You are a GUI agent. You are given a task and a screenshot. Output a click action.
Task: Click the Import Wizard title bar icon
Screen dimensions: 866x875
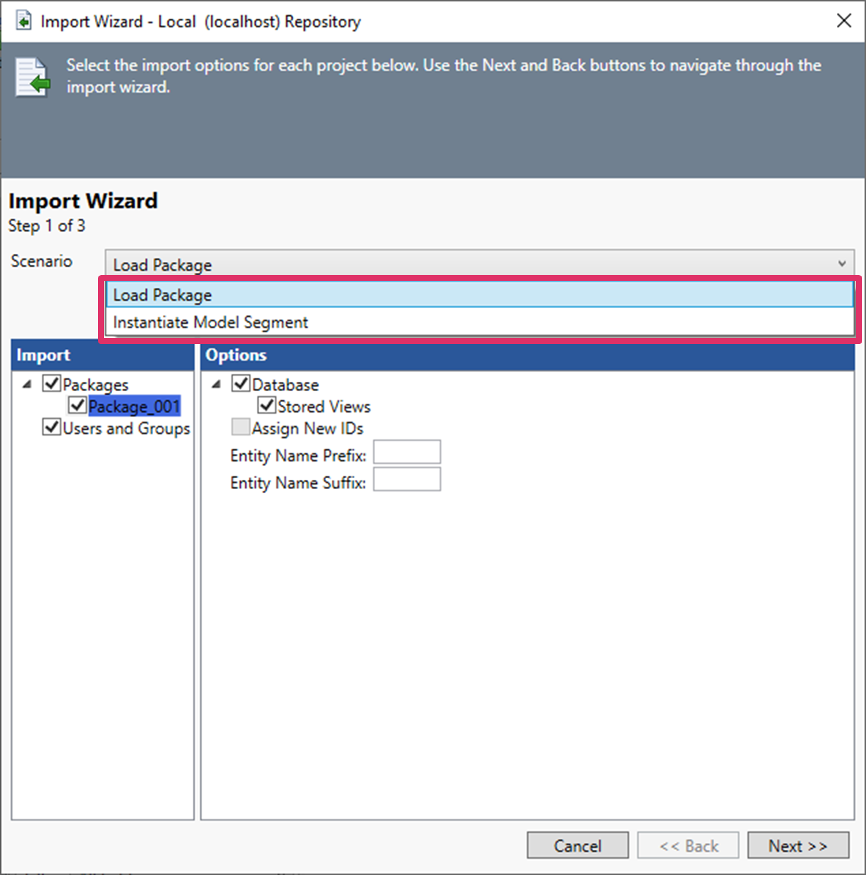tap(23, 21)
